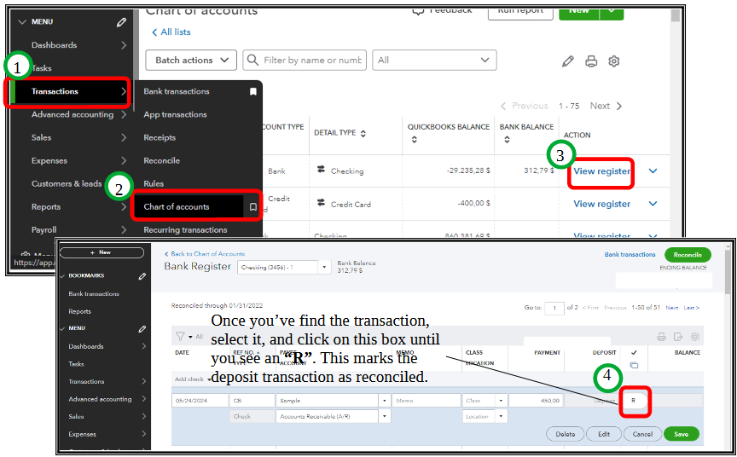The width and height of the screenshot is (737, 457).
Task: Click the printer icon above the accounts table
Action: pos(591,61)
